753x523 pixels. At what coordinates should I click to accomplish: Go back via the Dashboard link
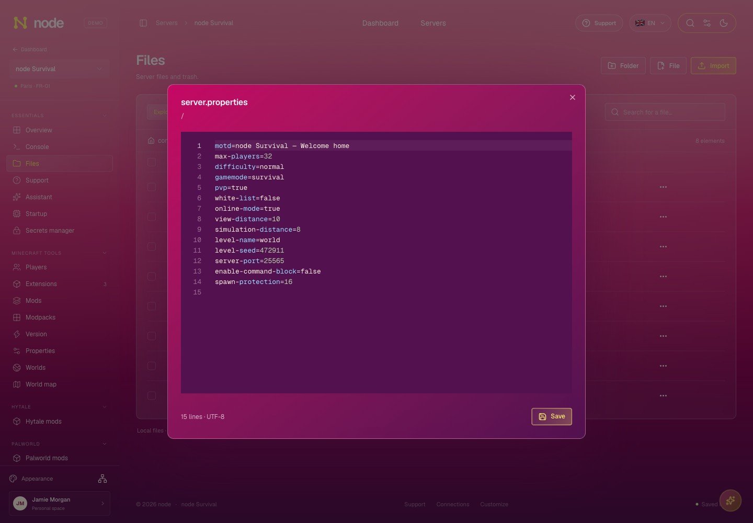(30, 49)
